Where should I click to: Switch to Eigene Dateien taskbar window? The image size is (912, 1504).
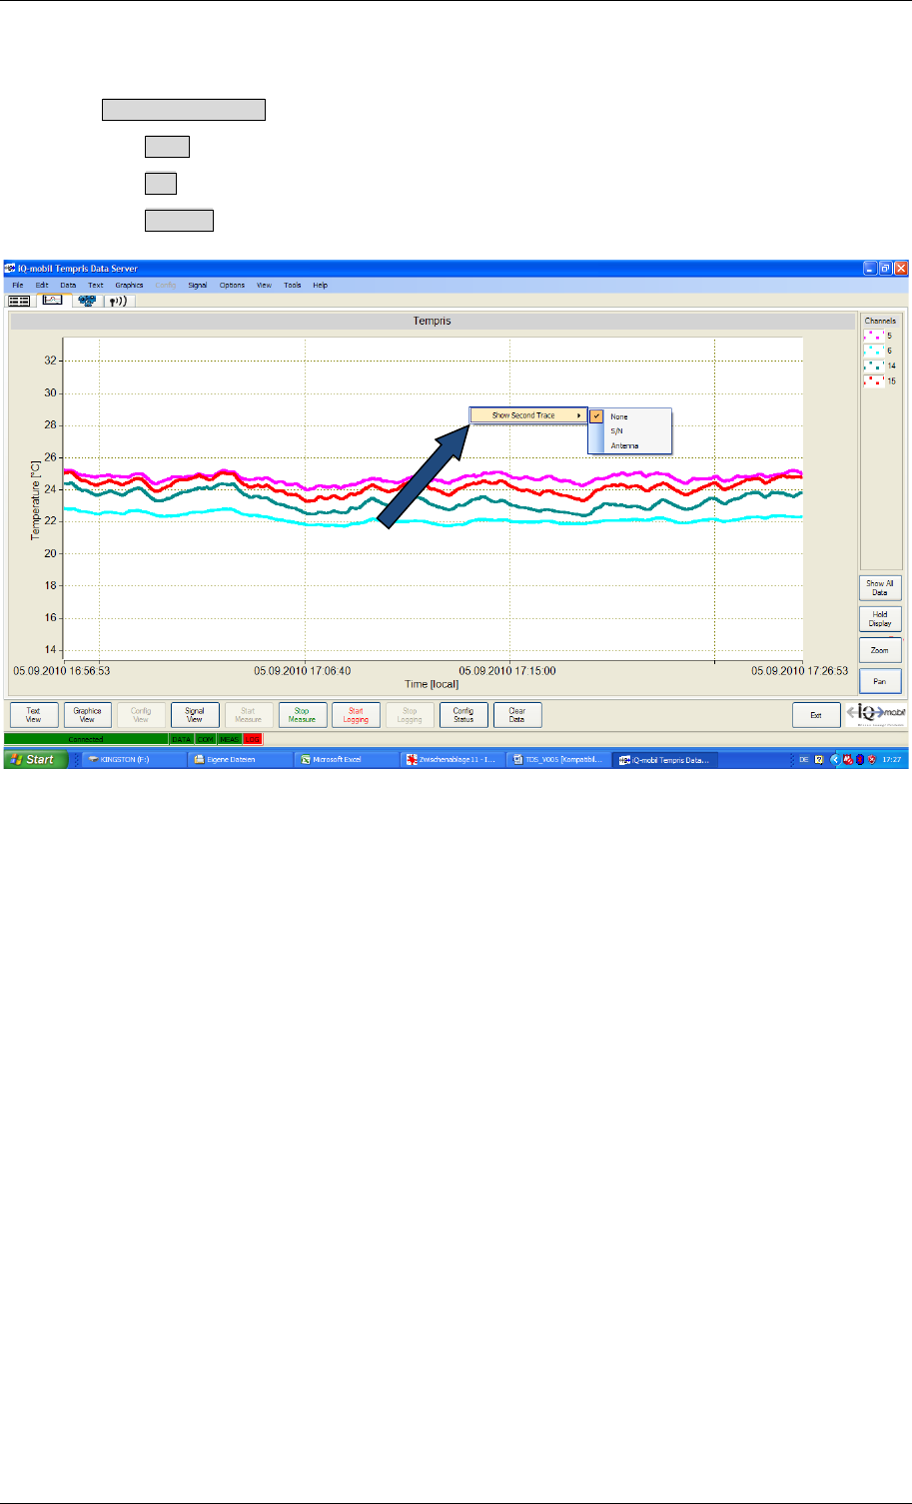[240, 759]
